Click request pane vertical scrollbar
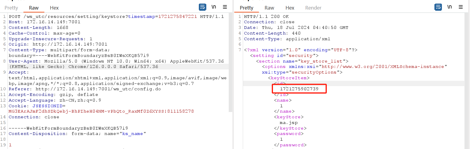The width and height of the screenshot is (470, 149). pos(231,63)
